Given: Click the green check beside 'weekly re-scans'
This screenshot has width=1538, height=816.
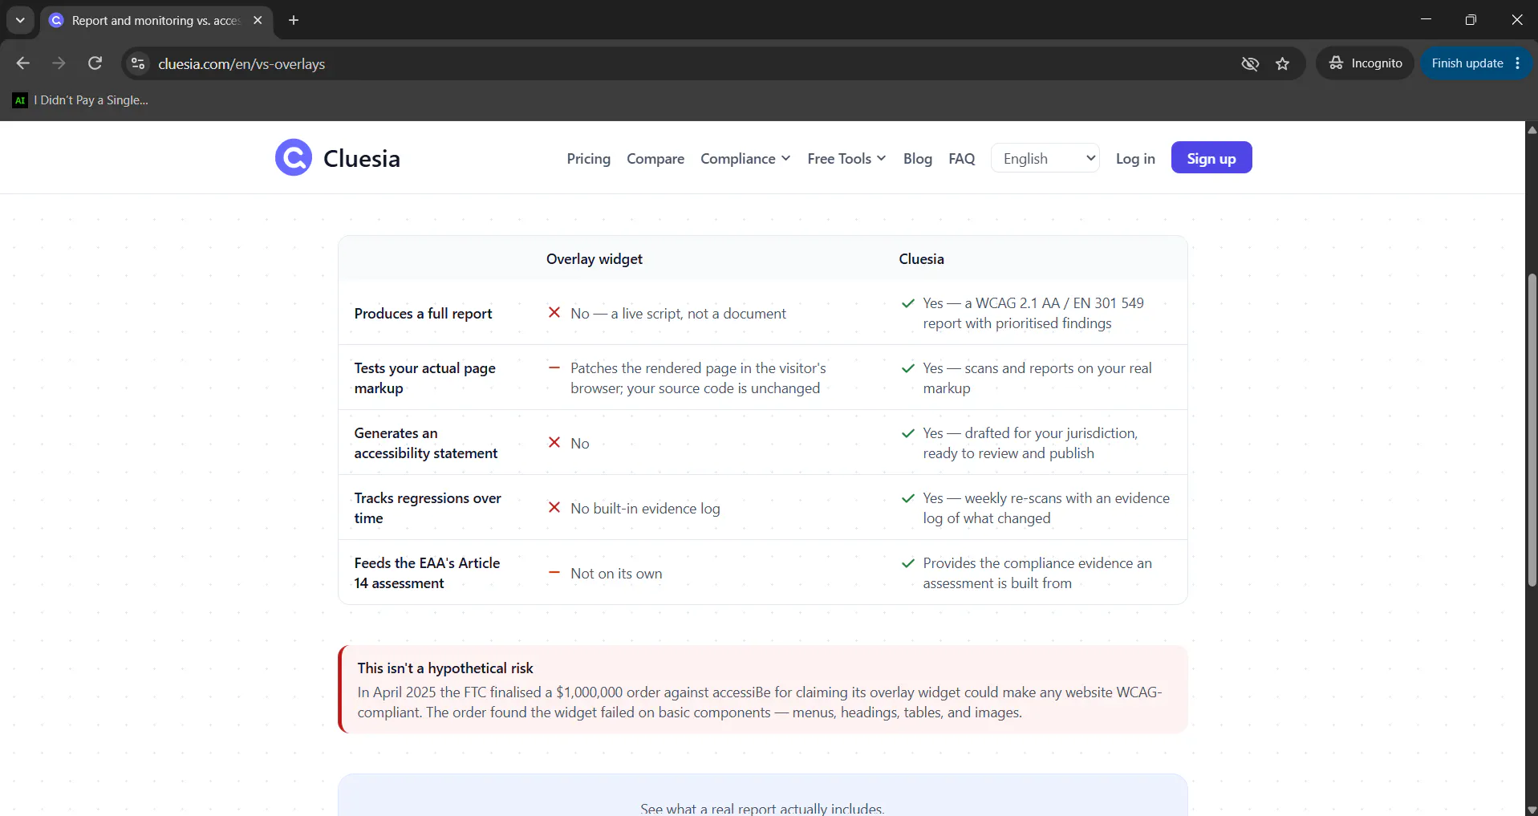Looking at the screenshot, I should coord(908,498).
